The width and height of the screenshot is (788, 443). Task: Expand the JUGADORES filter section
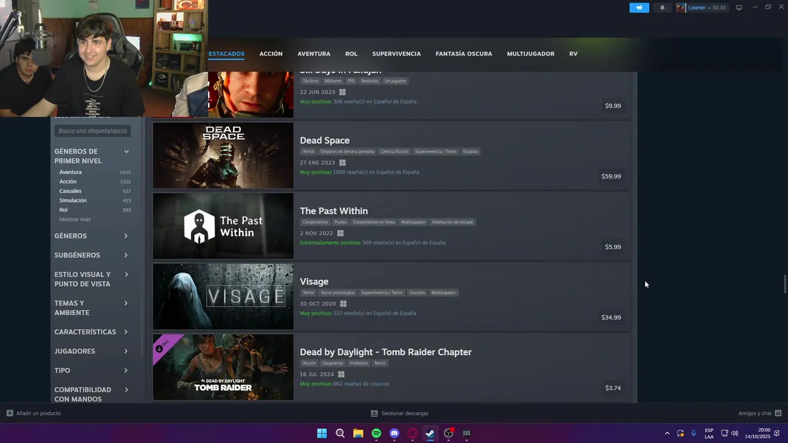(91, 351)
